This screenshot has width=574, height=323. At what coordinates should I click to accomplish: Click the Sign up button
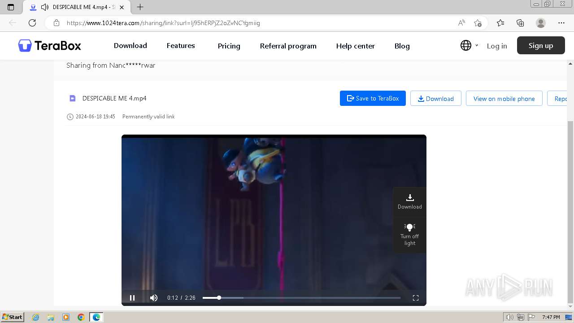coord(541,45)
